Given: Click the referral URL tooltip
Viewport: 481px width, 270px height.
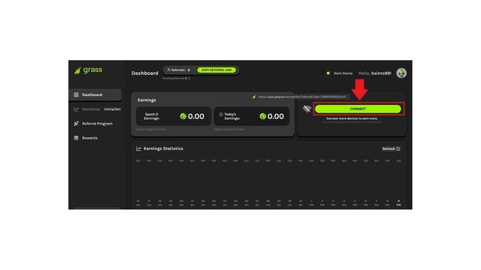Looking at the screenshot, I should [301, 97].
